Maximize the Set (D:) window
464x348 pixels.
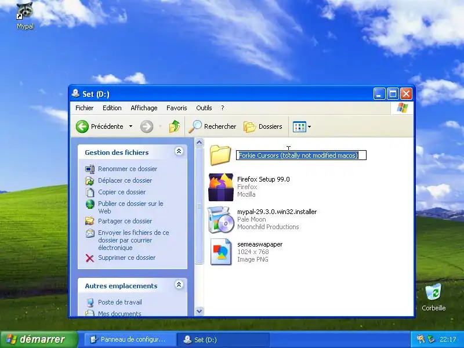[393, 94]
